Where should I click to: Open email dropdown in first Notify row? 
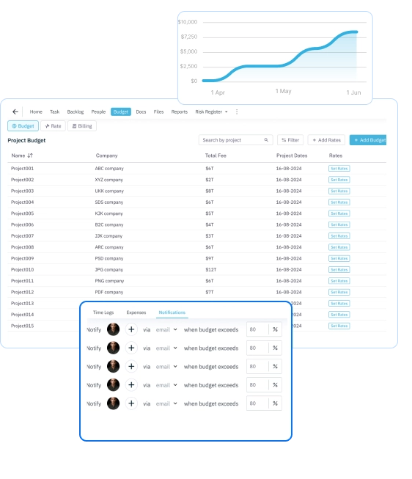click(x=166, y=329)
